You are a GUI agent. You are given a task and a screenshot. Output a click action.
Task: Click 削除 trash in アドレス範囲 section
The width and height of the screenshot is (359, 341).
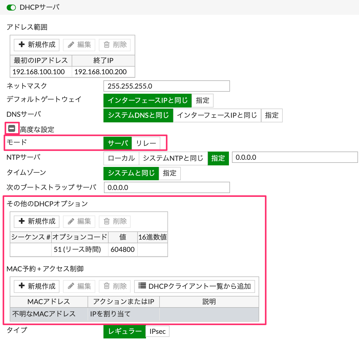coord(115,45)
